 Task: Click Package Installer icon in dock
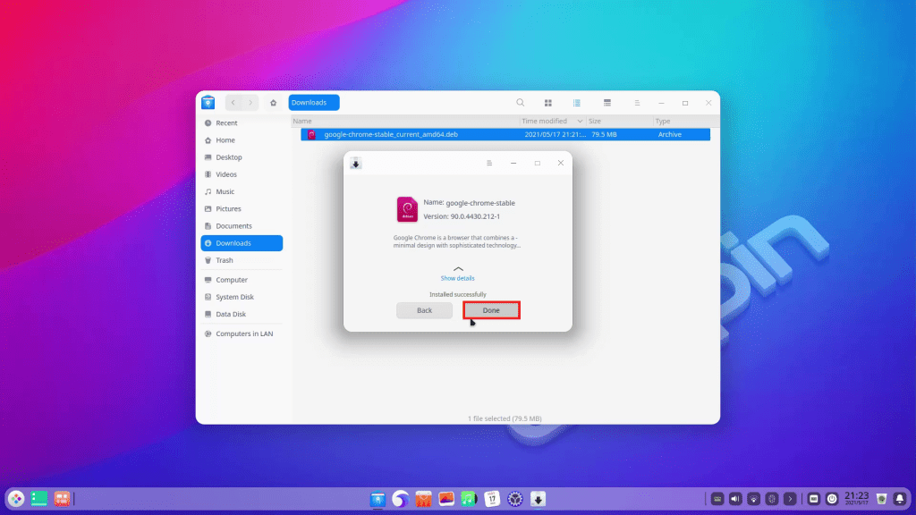(538, 499)
